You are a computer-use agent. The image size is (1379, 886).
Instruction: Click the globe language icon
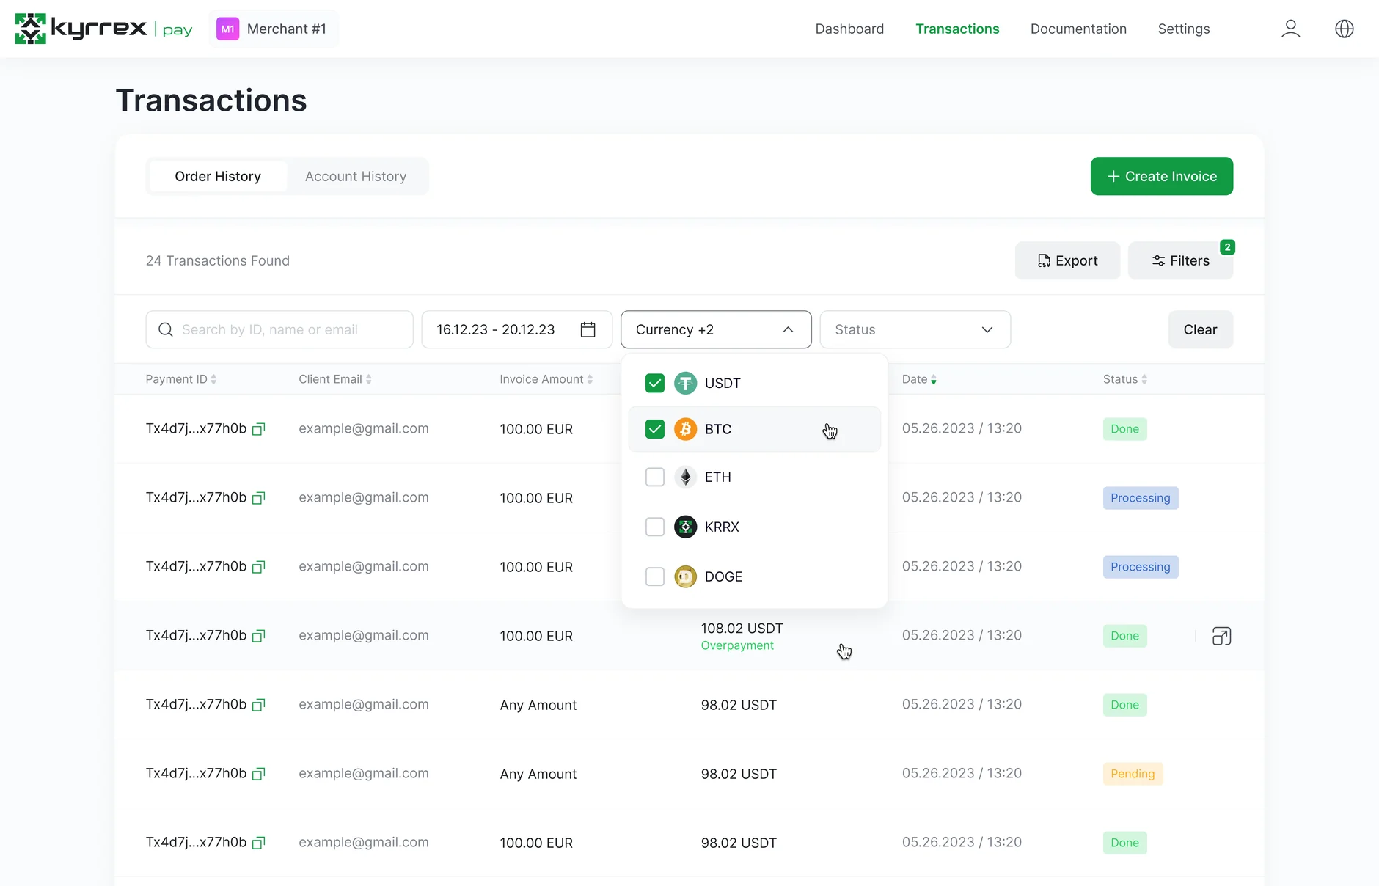click(x=1344, y=29)
